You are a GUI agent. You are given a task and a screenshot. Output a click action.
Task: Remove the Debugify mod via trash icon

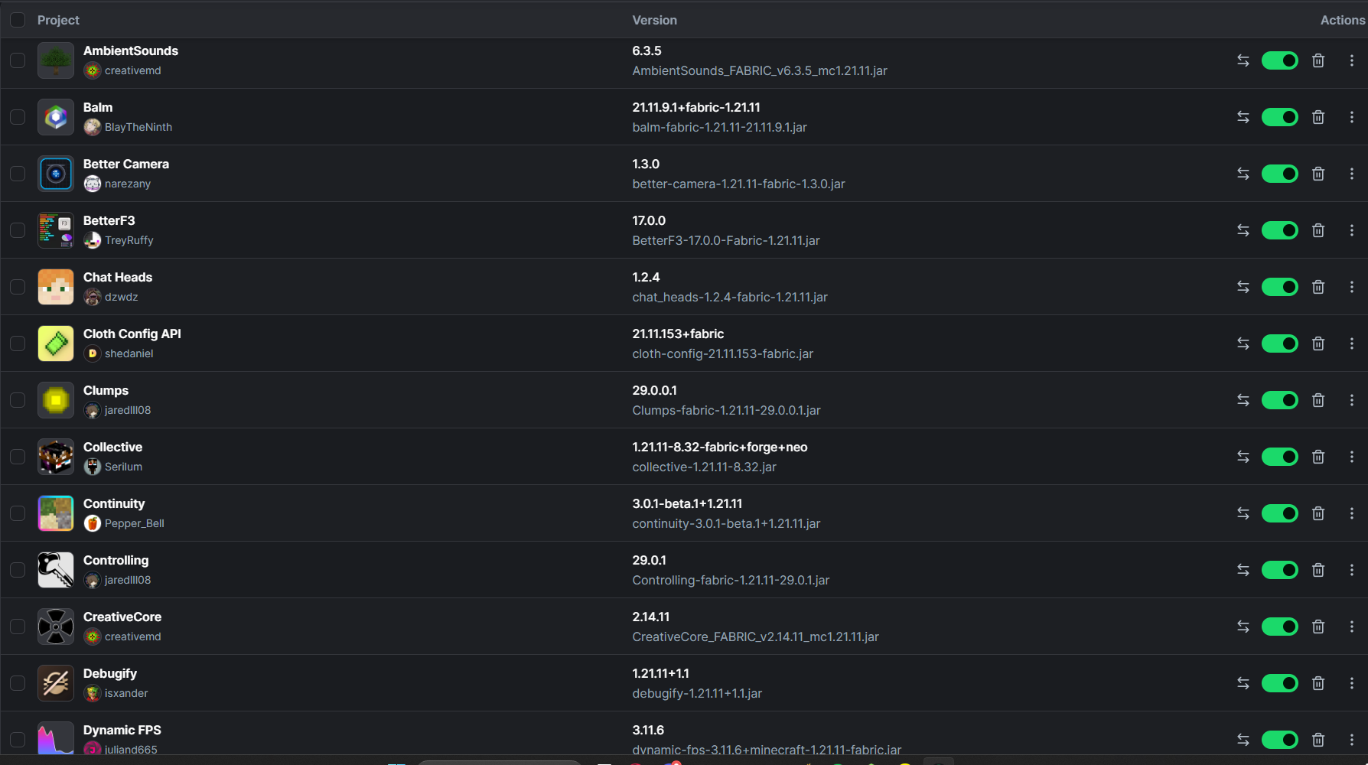click(x=1318, y=683)
